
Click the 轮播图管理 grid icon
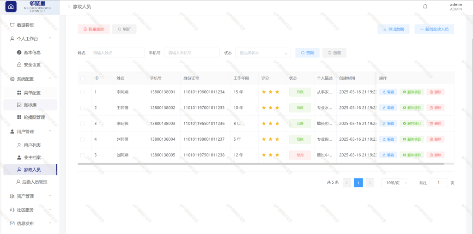coord(19,117)
